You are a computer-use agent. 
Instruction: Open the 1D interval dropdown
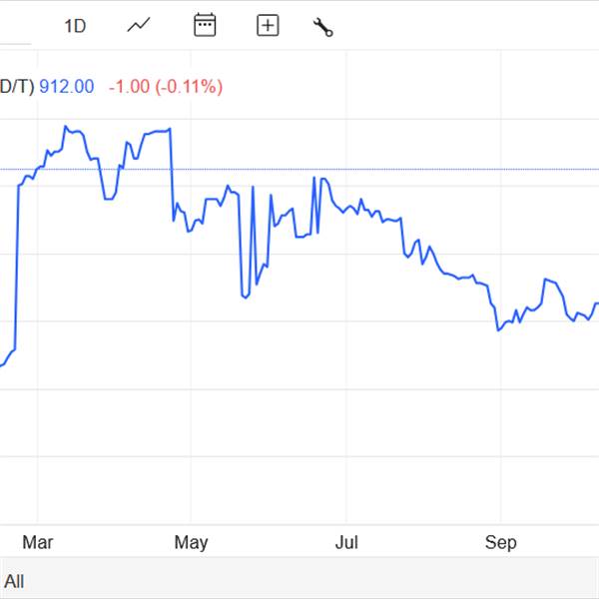coord(75,26)
